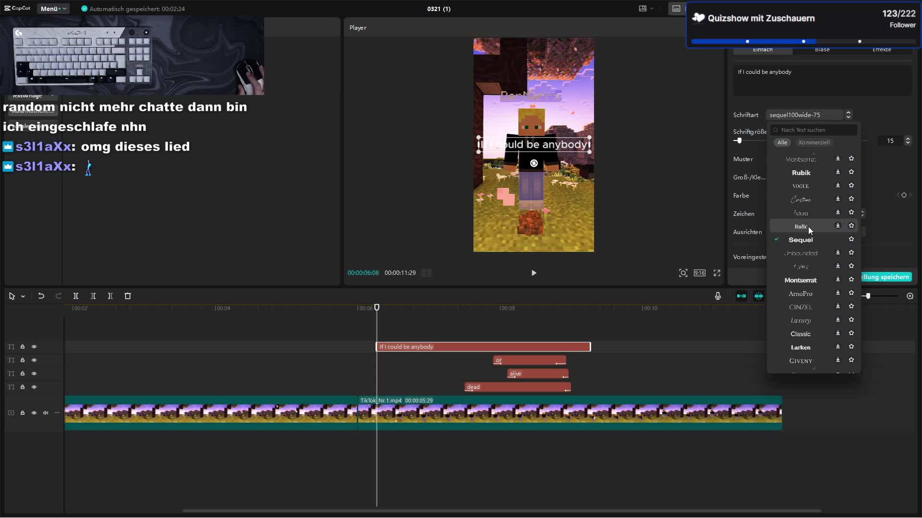This screenshot has width=922, height=518.
Task: Split the clip at the playhead
Action: (76, 296)
